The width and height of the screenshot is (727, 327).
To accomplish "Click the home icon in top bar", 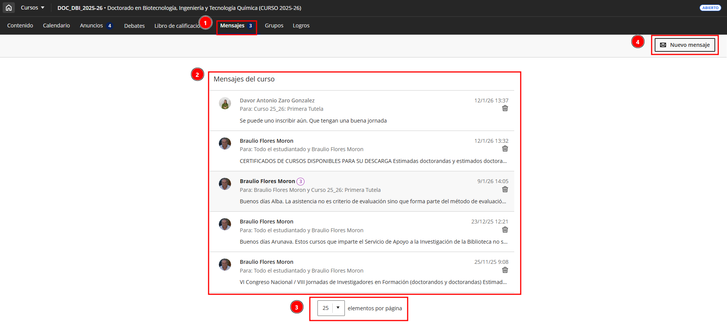I will [x=9, y=8].
